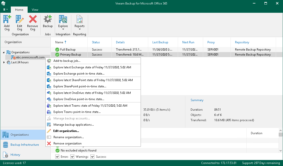The width and height of the screenshot is (283, 166).
Task: Select the Organizations navigation pane button
Action: pos(20,135)
